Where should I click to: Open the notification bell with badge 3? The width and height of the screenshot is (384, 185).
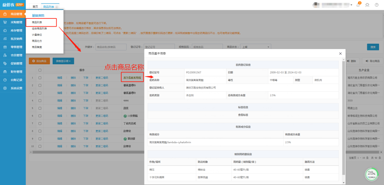point(358,5)
